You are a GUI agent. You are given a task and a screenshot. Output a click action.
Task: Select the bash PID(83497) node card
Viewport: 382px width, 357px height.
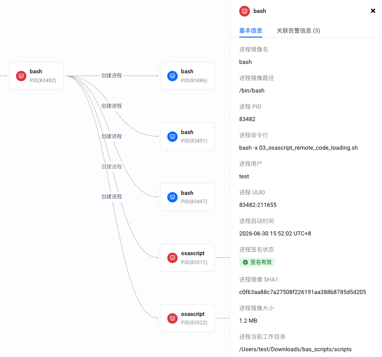pyautogui.click(x=187, y=197)
